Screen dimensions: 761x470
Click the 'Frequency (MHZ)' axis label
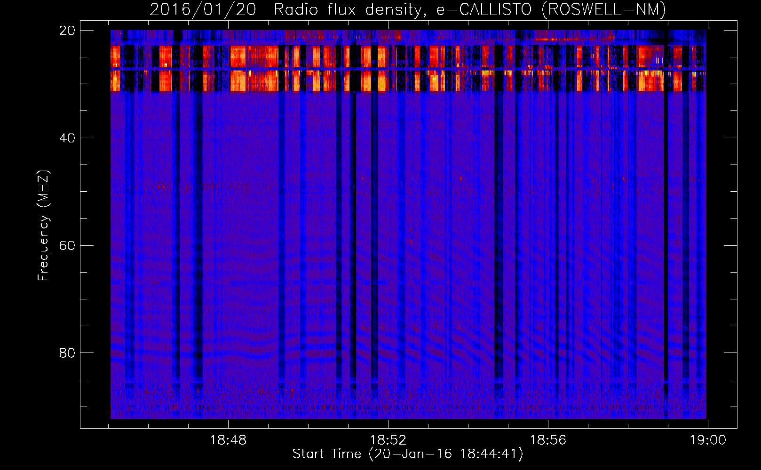[x=43, y=226]
